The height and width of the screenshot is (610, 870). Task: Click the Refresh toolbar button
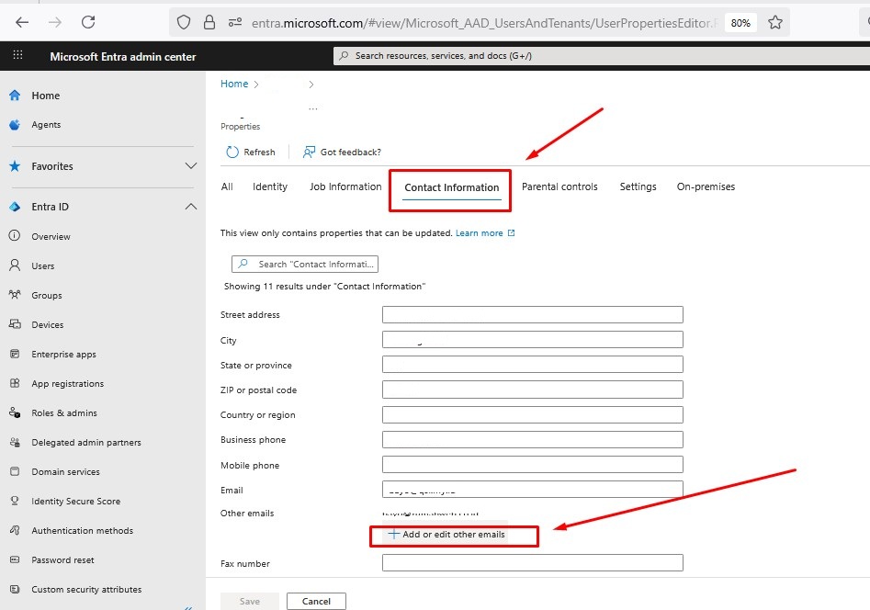(251, 152)
